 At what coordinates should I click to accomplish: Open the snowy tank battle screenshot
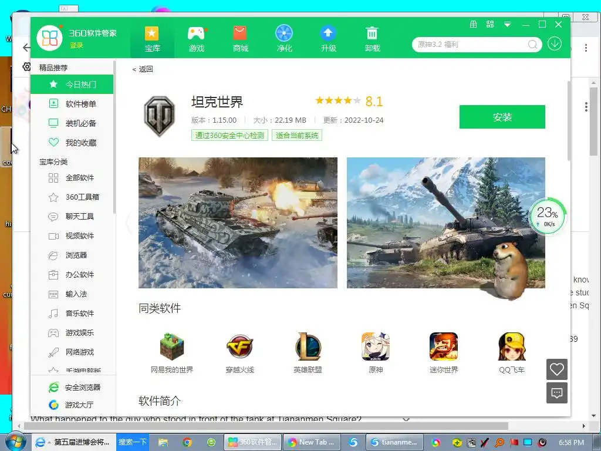click(238, 223)
